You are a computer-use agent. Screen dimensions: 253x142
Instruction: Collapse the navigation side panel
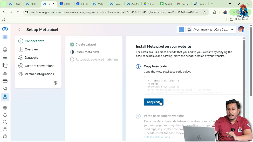[x=55, y=83]
